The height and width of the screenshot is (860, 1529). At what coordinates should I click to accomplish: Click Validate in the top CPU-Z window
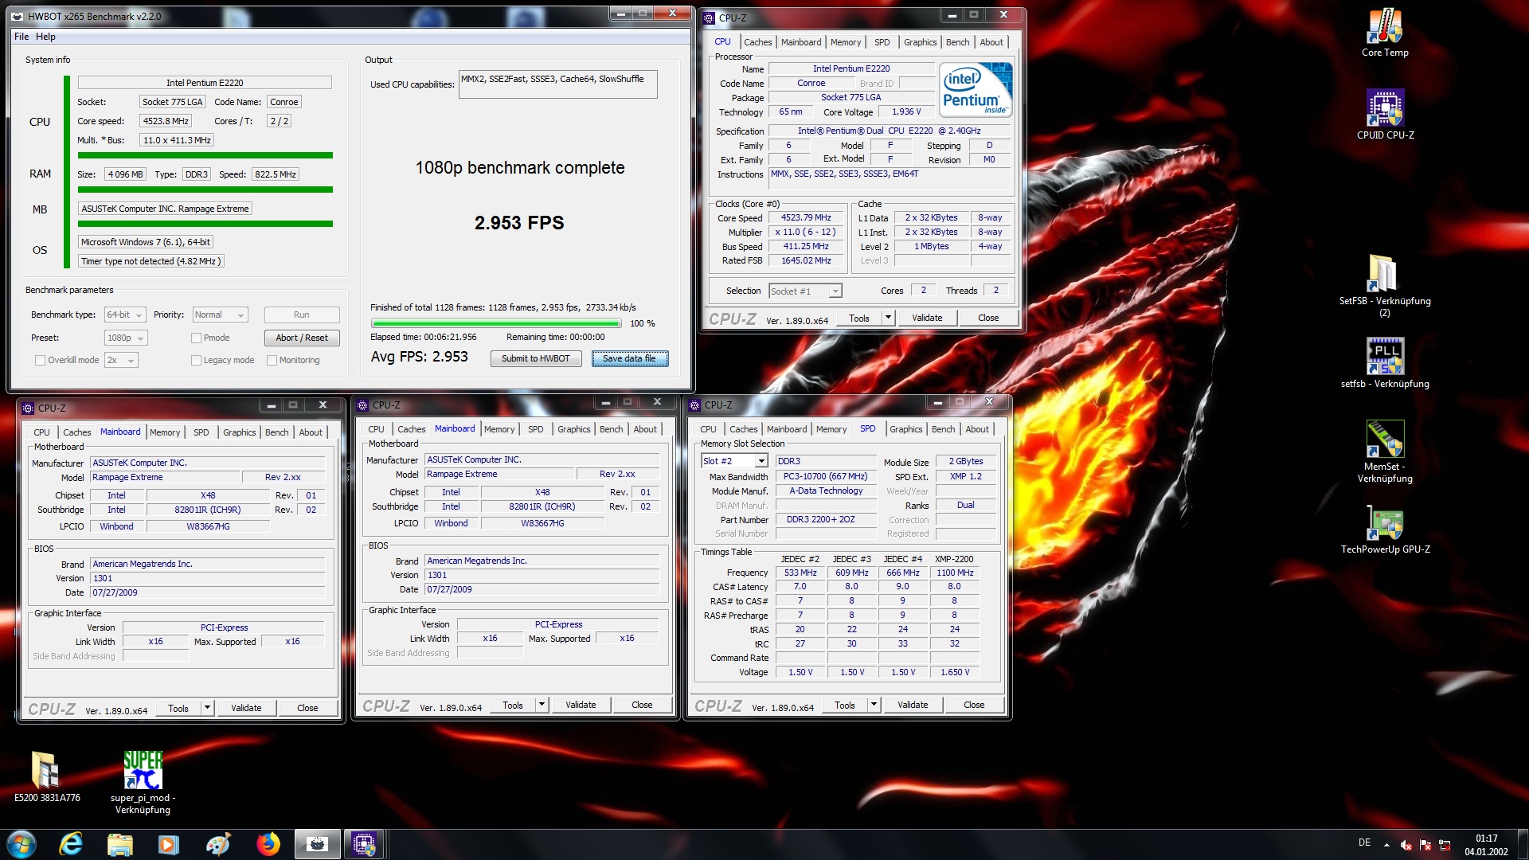click(x=927, y=318)
